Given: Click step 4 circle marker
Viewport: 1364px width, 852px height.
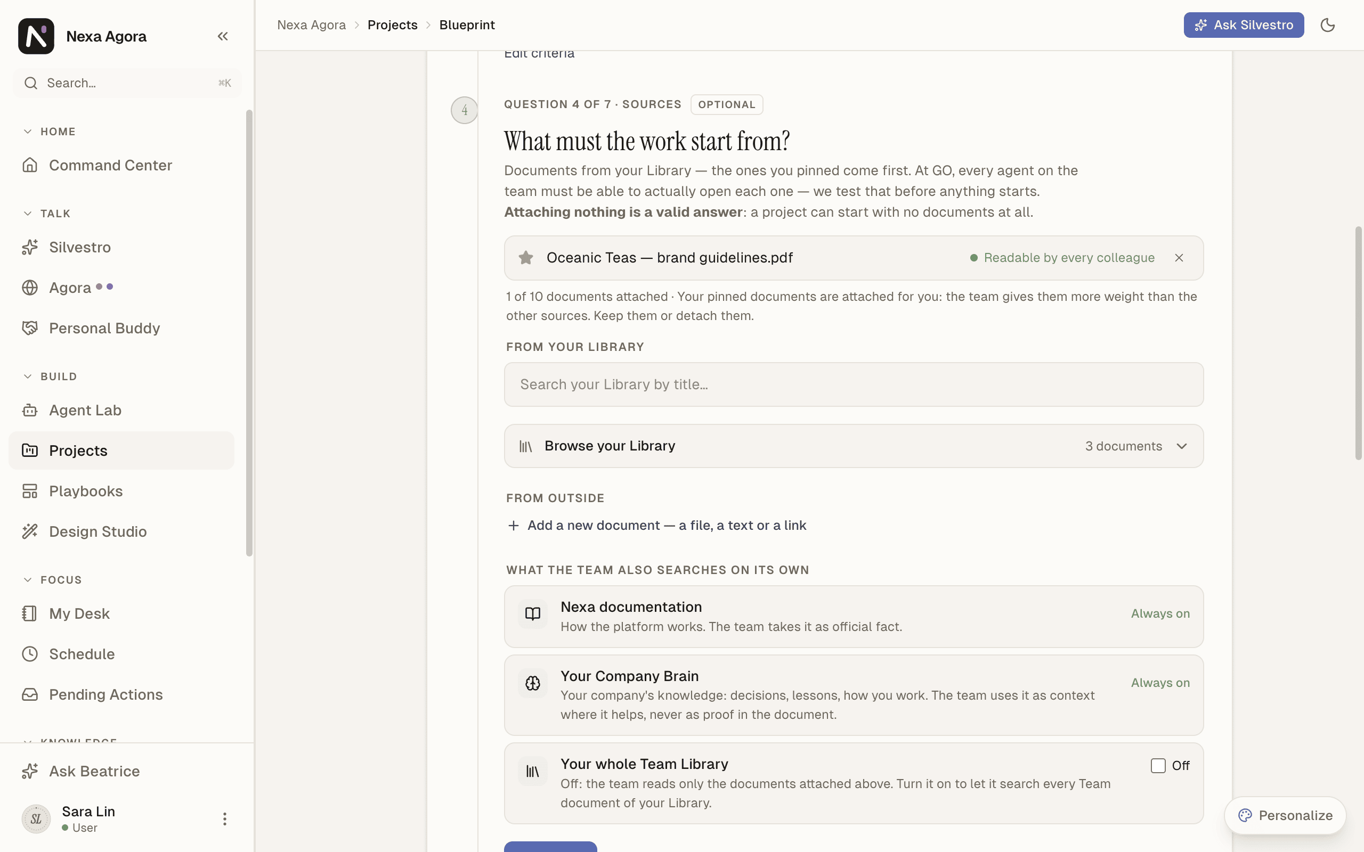Looking at the screenshot, I should (x=465, y=110).
